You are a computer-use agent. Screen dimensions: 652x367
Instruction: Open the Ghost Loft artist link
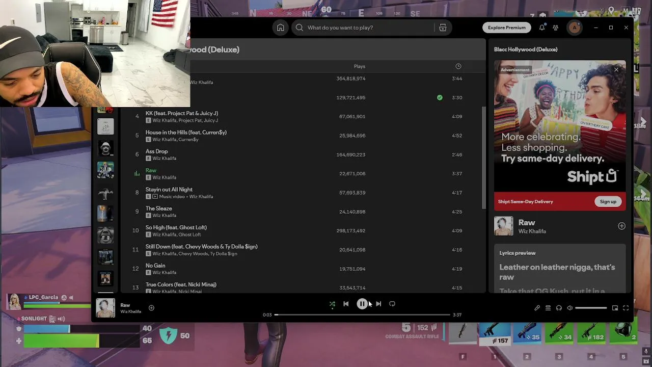[189, 234]
